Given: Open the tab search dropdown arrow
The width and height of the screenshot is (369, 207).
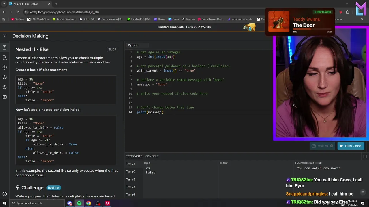Looking at the screenshot, I should [x=4, y=4].
